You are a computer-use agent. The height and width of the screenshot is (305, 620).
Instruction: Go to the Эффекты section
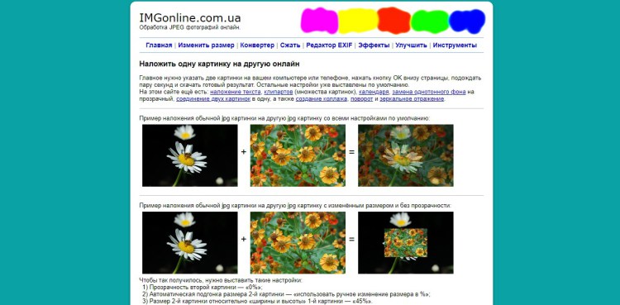tap(374, 45)
